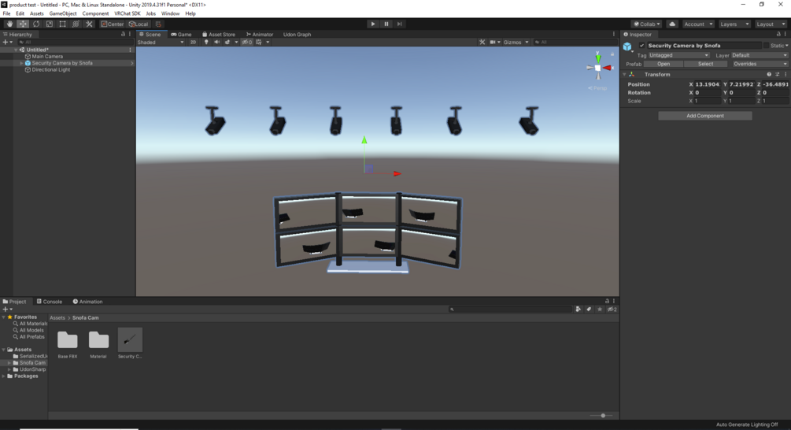Adjust Project thumbnail size slider
The image size is (791, 430).
(602, 415)
